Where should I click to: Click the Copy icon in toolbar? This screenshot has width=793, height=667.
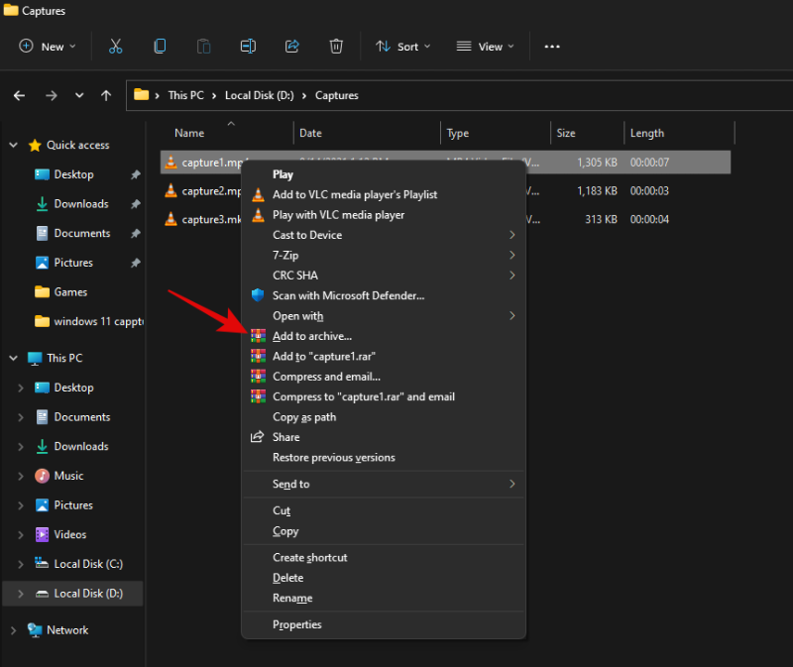160,47
